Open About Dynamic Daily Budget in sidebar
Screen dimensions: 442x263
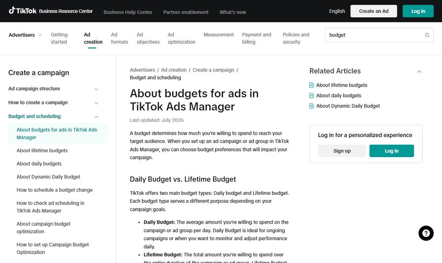click(48, 177)
